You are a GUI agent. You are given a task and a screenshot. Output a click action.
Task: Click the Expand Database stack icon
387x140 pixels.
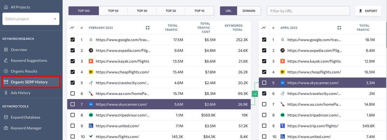[x=6, y=117]
